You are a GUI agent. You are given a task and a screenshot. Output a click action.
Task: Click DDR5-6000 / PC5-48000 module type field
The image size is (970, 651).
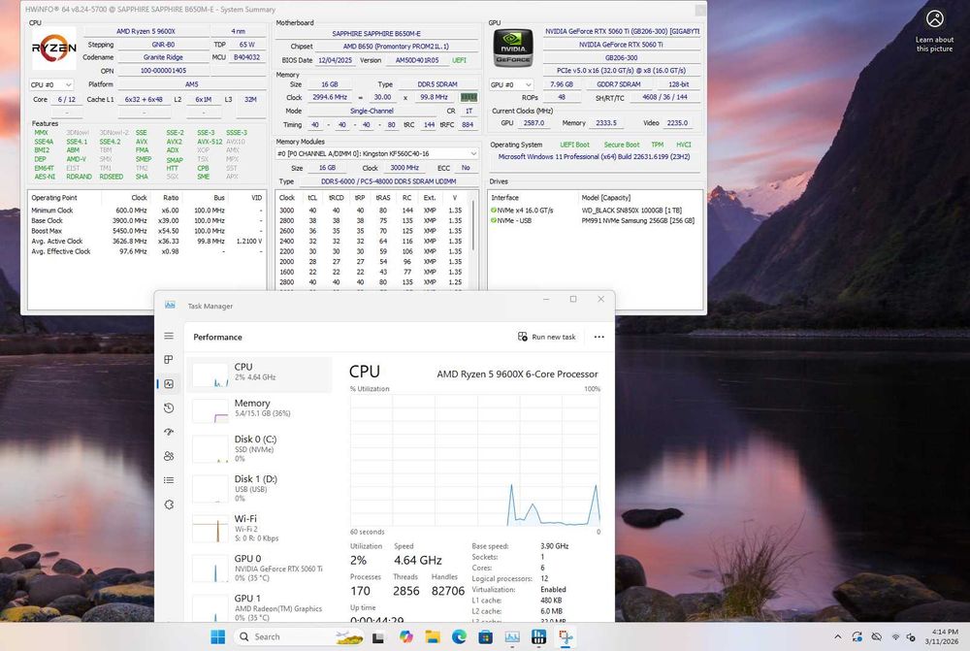389,182
